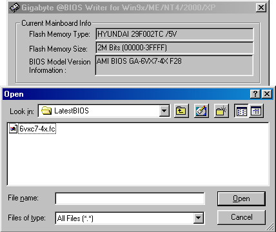276x232 pixels.
Task: Click the @BIOS Writer title bar icon
Action: click(15, 8)
